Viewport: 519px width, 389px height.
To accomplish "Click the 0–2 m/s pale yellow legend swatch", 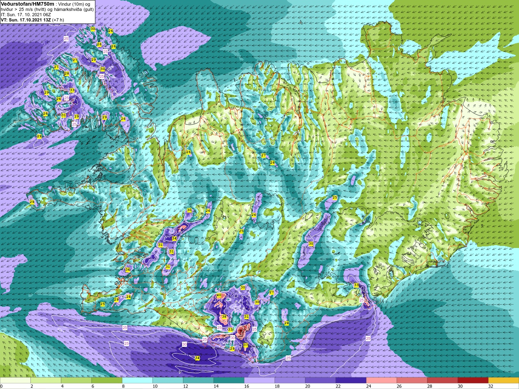I will [x=15, y=380].
